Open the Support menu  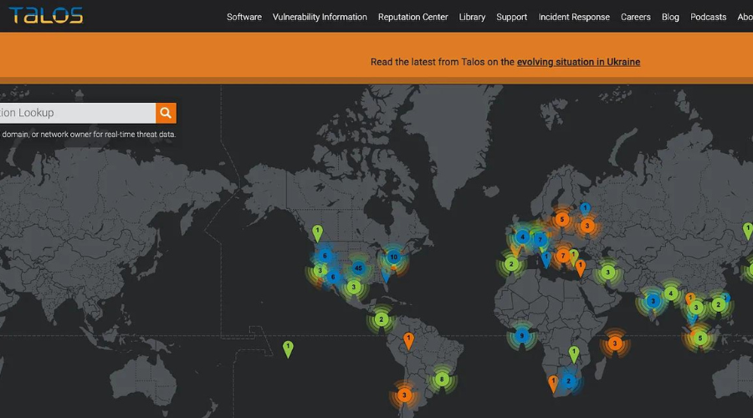pos(511,17)
